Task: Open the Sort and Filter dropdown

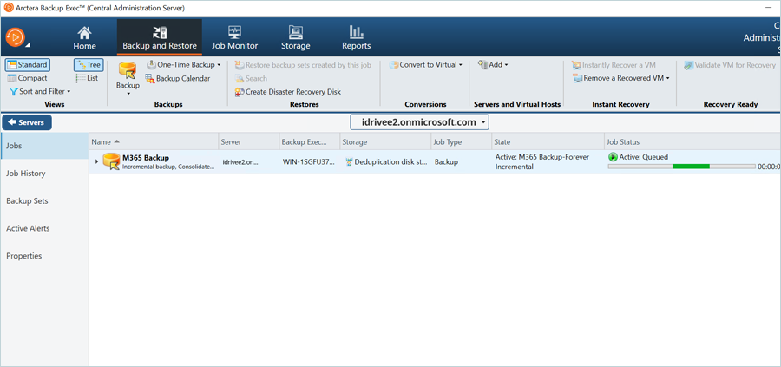Action: [40, 91]
